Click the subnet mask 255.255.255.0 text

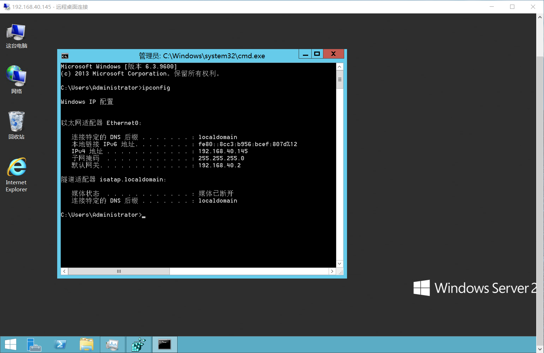(221, 158)
